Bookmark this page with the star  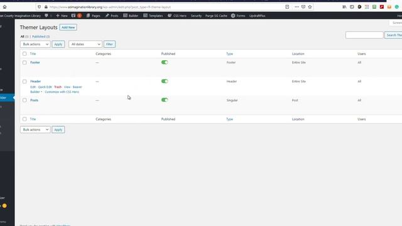pyautogui.click(x=310, y=7)
